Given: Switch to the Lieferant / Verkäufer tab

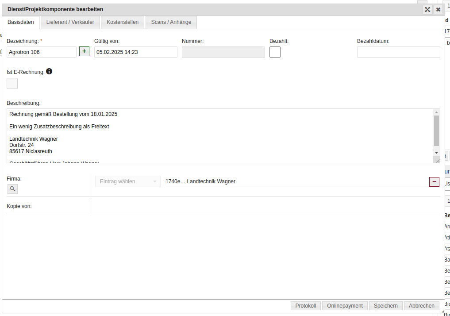Looking at the screenshot, I should pos(70,22).
